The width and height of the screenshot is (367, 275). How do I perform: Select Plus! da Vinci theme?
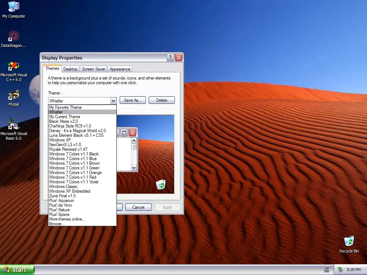82,205
